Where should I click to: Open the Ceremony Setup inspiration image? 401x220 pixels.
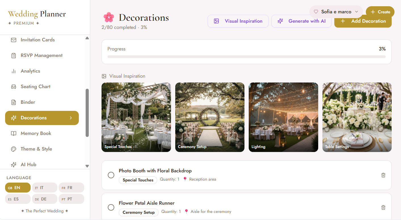point(210,117)
